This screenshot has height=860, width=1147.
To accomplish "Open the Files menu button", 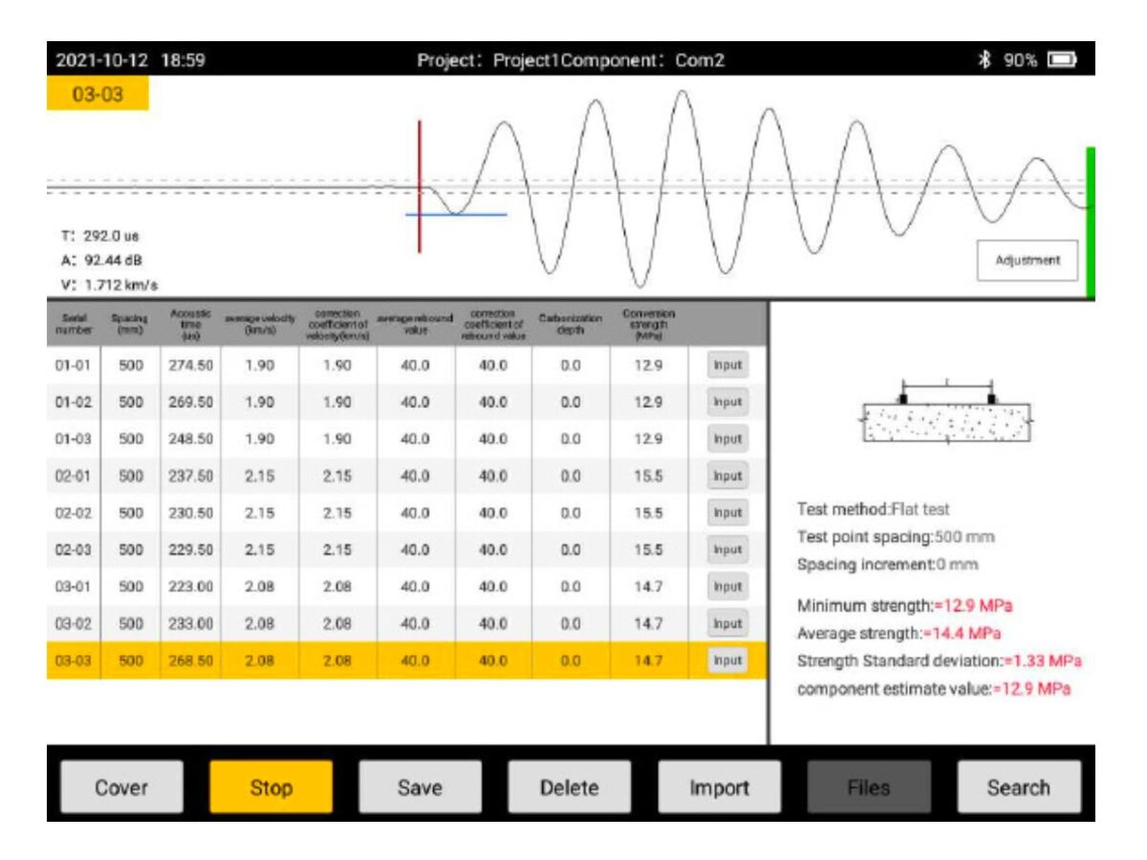I will [869, 787].
